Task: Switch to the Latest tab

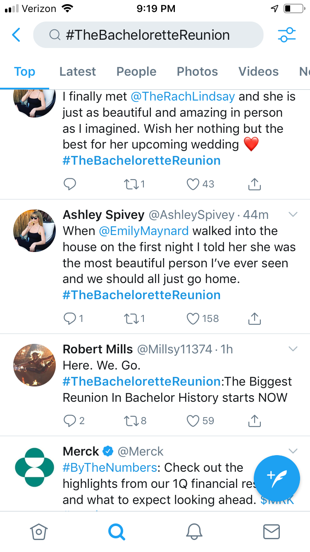Action: pyautogui.click(x=77, y=72)
